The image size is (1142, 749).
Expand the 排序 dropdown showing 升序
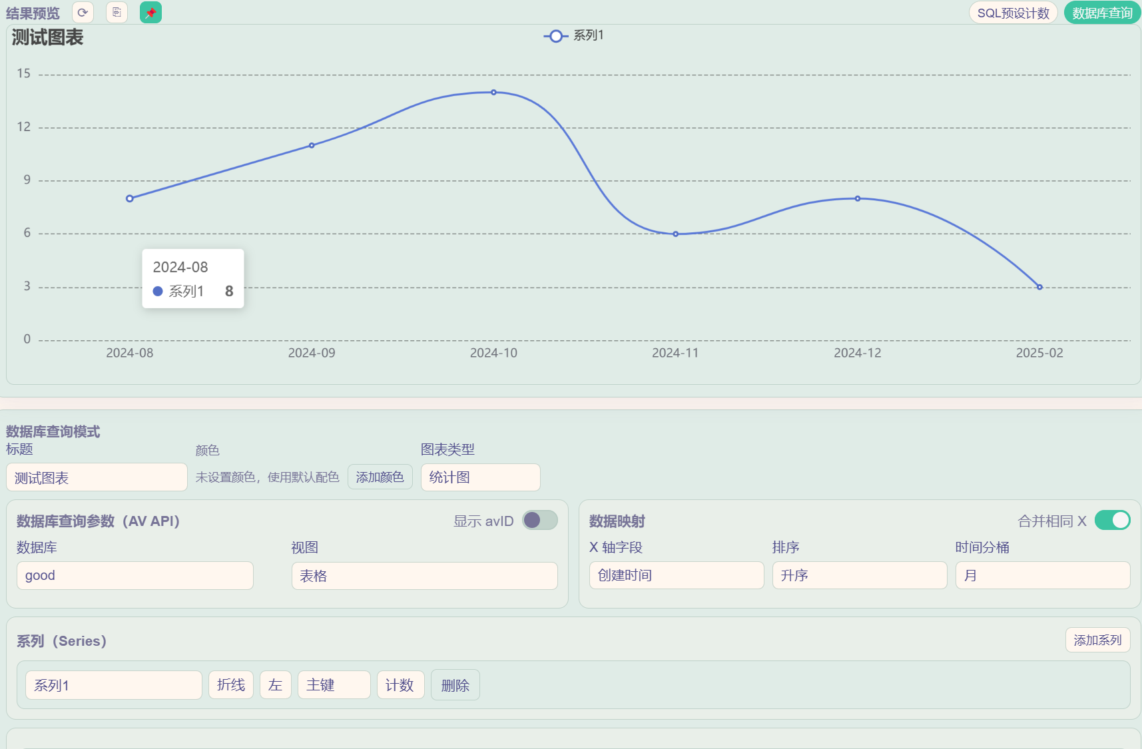click(859, 575)
